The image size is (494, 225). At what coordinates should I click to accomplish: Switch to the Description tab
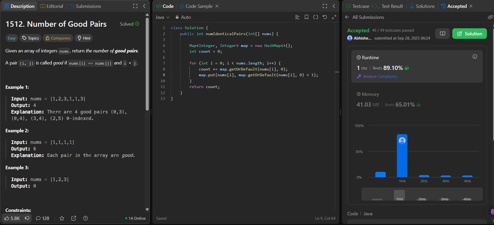pos(19,6)
